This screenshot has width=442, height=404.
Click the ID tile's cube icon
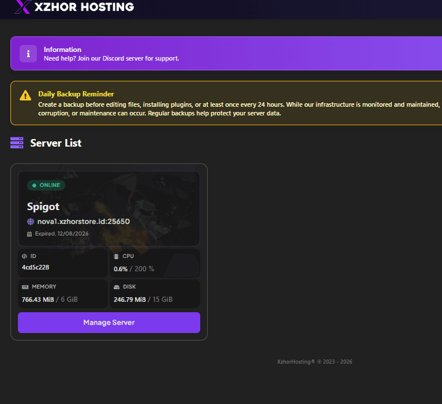(25, 256)
